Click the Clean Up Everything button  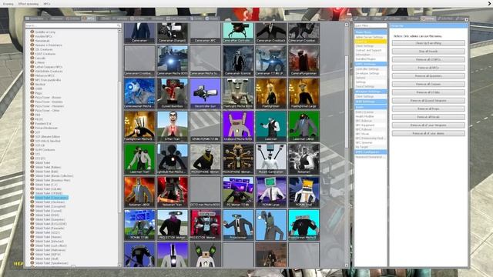428,43
